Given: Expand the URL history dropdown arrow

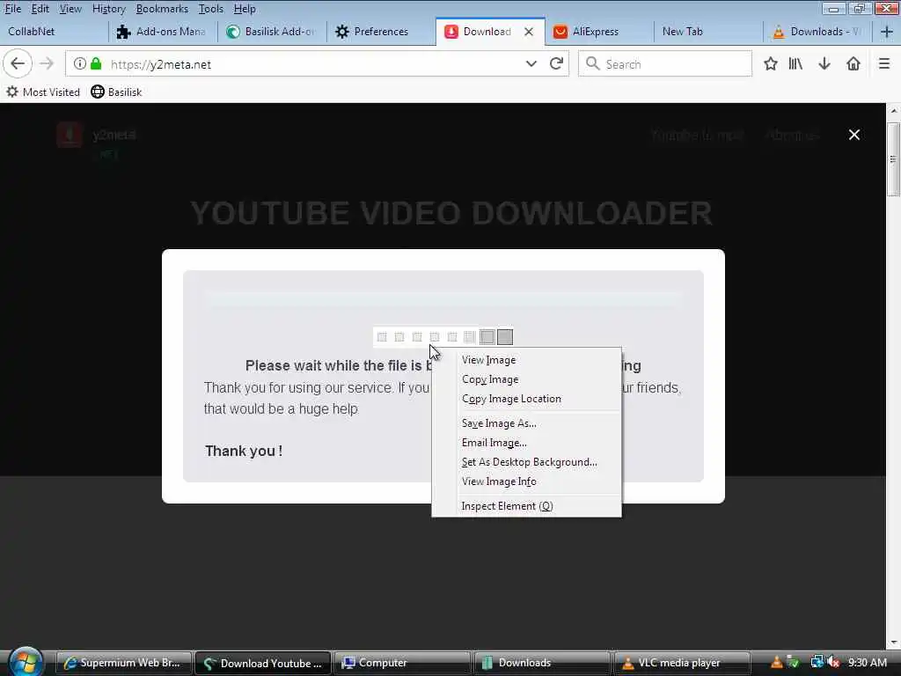Looking at the screenshot, I should 531,63.
